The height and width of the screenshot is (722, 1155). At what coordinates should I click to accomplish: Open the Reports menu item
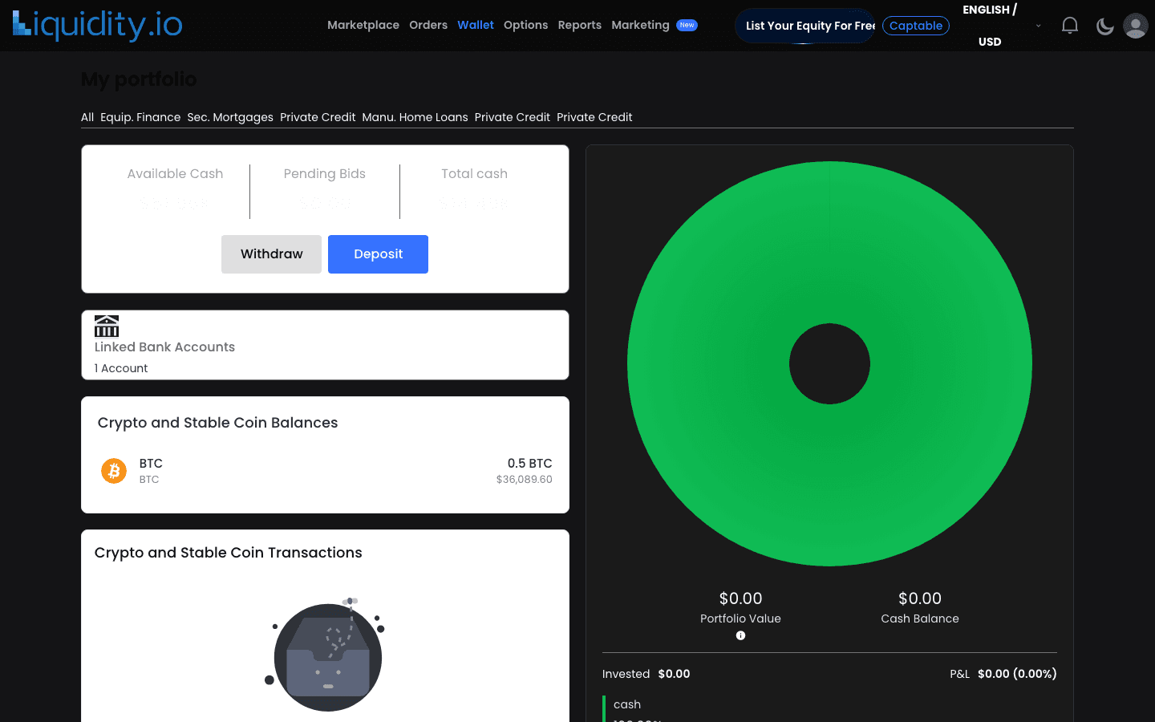pos(579,25)
